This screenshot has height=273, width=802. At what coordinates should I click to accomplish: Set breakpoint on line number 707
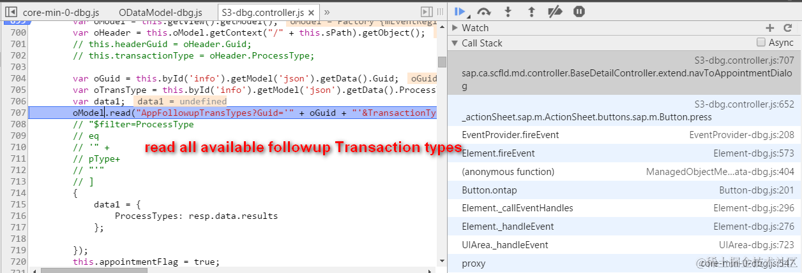click(17, 113)
